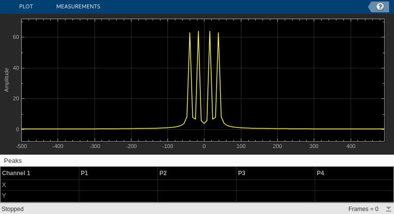
Task: Select the P1 column header
Action: coord(84,173)
